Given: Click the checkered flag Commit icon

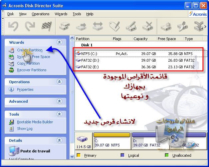Looking at the screenshot, I should click(x=47, y=26).
